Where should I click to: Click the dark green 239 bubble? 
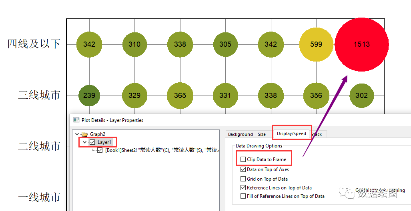[x=89, y=96]
